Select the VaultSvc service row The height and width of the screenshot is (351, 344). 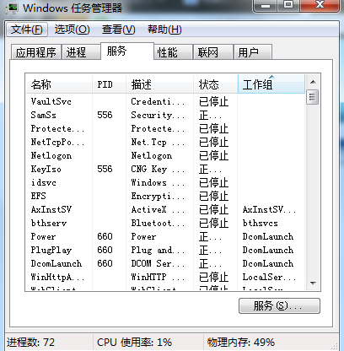[x=165, y=101]
